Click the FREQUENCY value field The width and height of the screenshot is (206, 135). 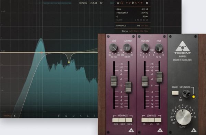(x=145, y=13)
